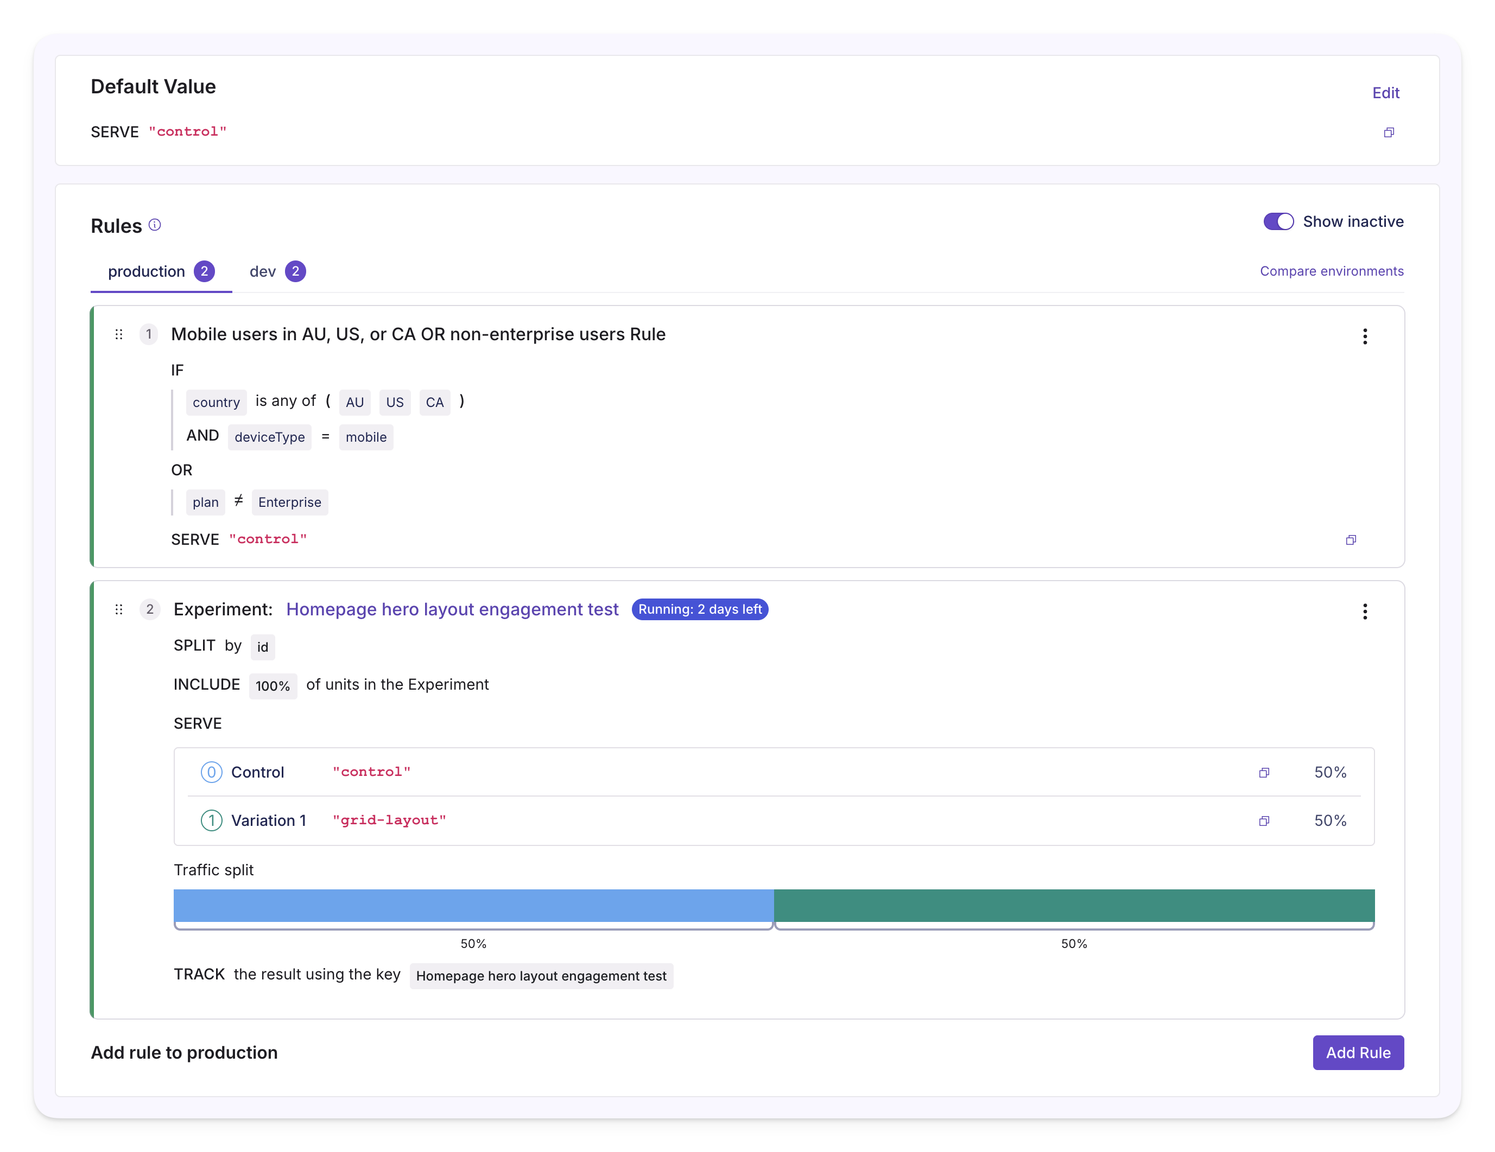Copy the Default Value control value

tap(1388, 132)
